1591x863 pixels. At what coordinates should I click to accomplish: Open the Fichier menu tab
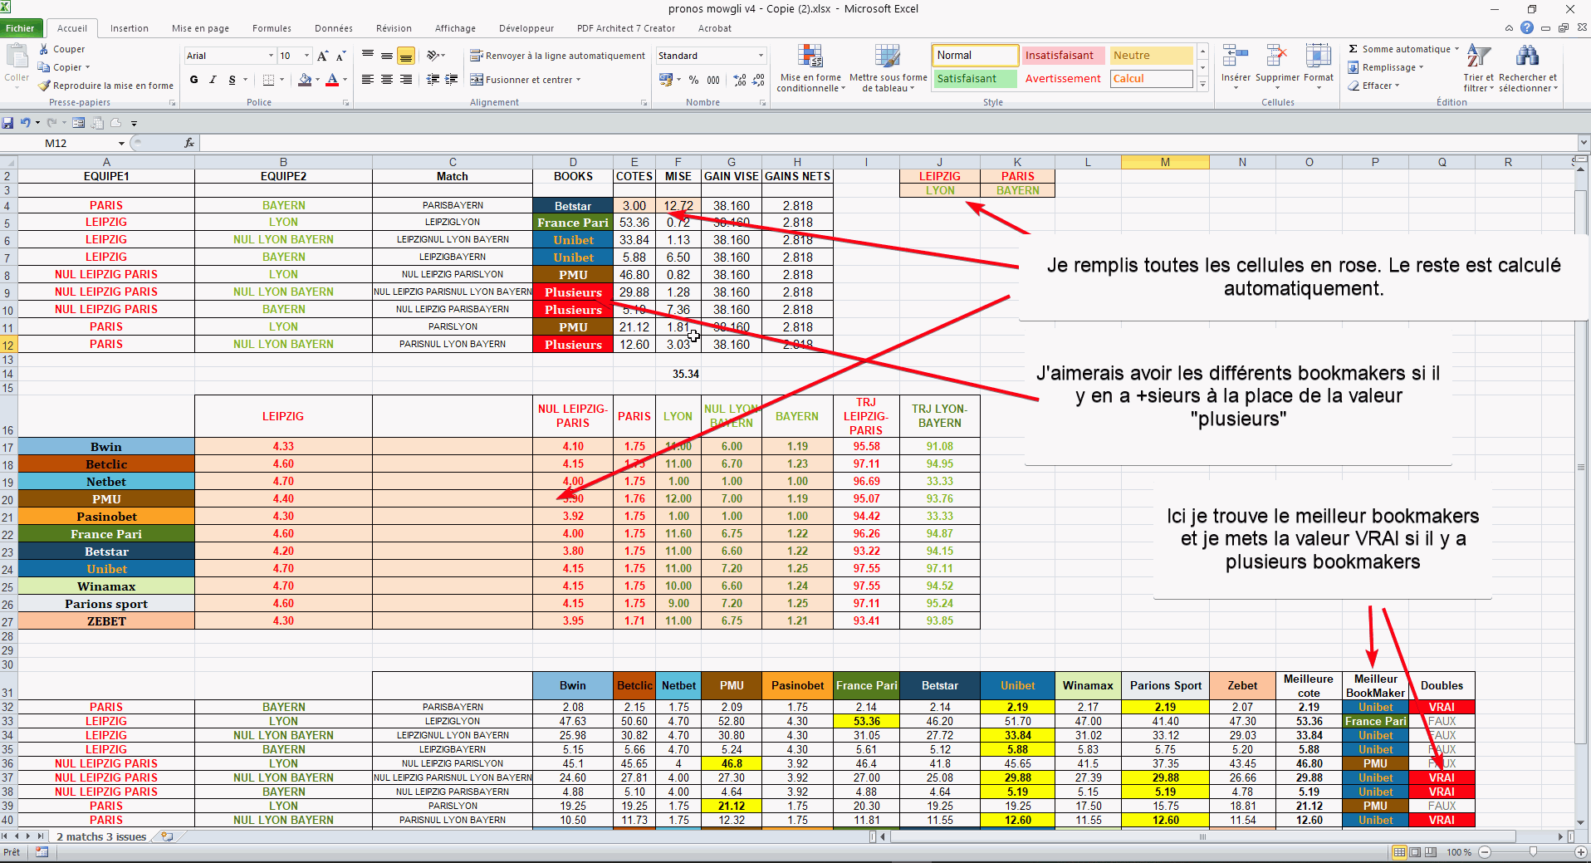coord(20,28)
